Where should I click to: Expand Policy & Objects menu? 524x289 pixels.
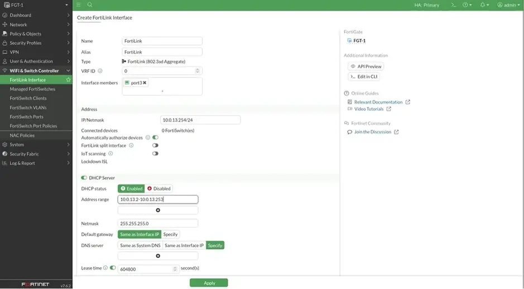click(x=36, y=33)
